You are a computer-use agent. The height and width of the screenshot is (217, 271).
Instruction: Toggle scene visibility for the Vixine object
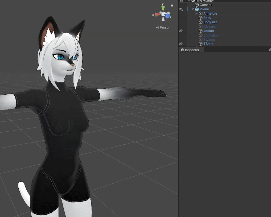tap(181, 9)
